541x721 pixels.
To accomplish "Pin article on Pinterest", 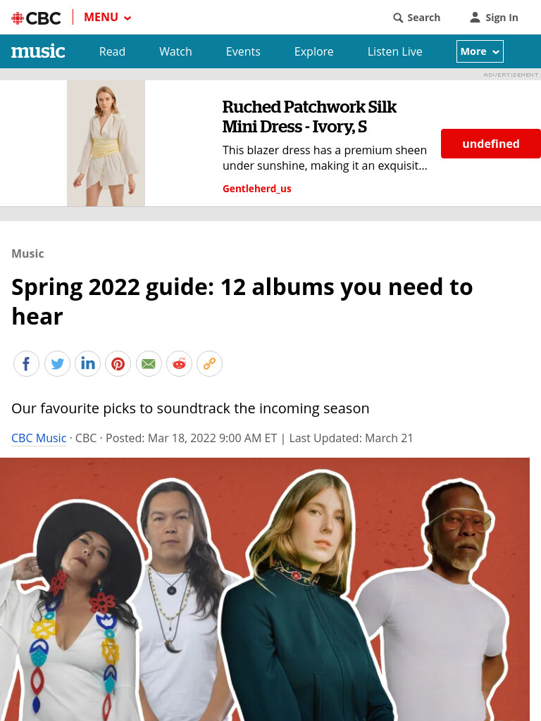I will 118,364.
